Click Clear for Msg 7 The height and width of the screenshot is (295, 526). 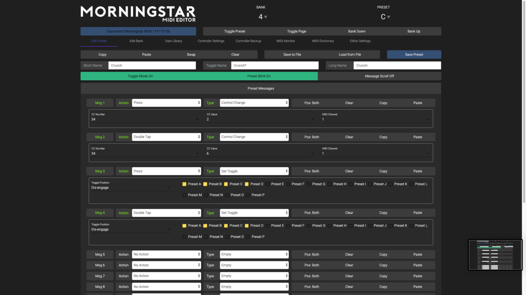point(349,276)
